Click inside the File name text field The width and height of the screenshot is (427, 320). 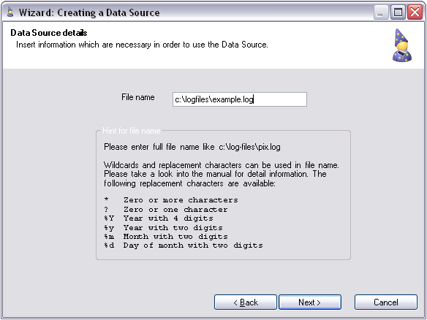pyautogui.click(x=240, y=99)
